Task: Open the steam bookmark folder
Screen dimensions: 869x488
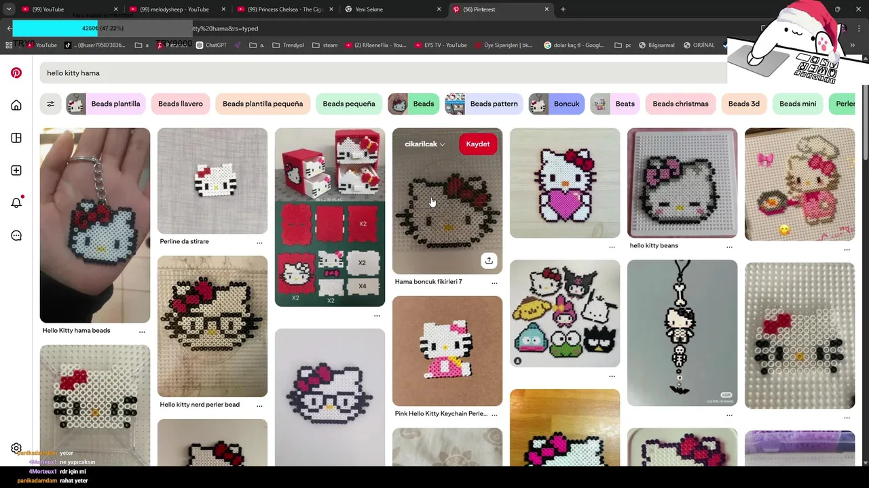Action: coord(325,45)
